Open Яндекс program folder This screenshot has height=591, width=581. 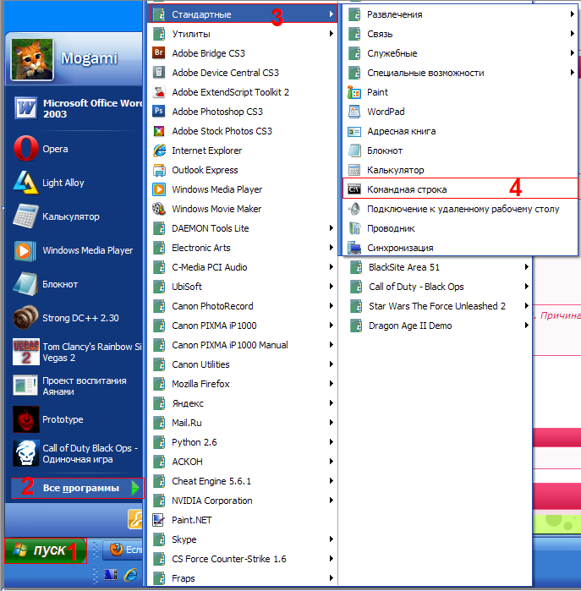[x=244, y=403]
